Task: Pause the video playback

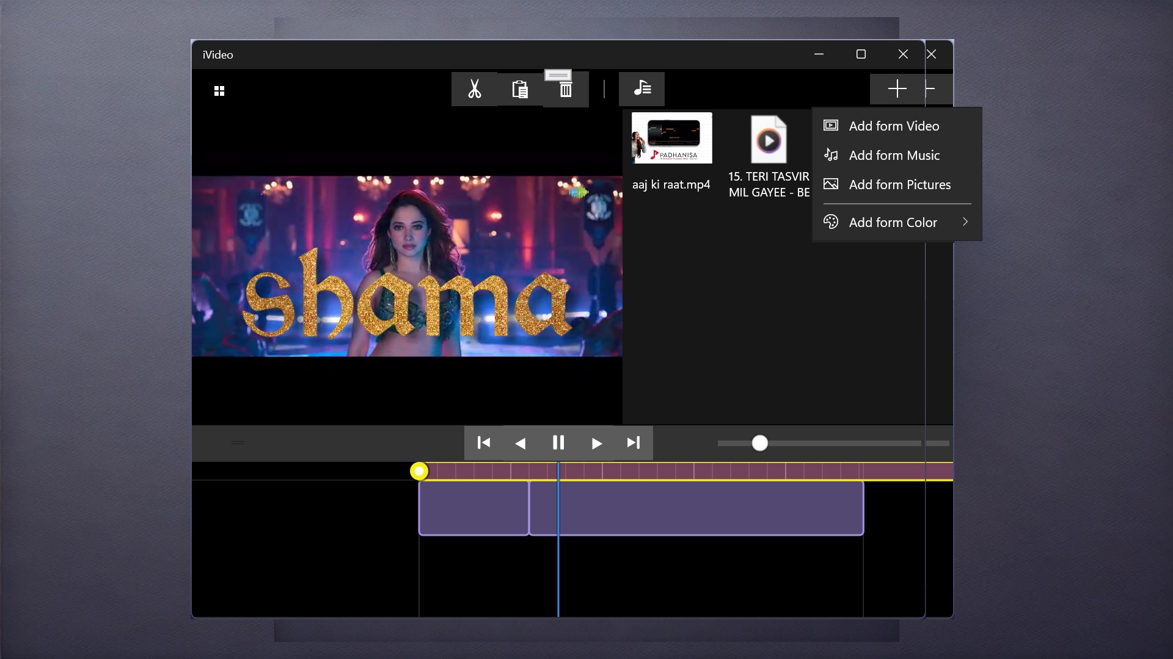Action: (558, 443)
